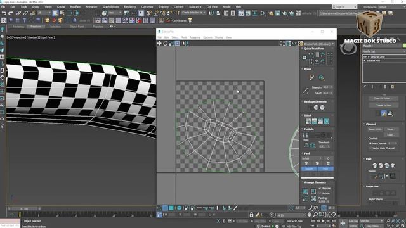Select the Map Channel radio button

(x=370, y=143)
